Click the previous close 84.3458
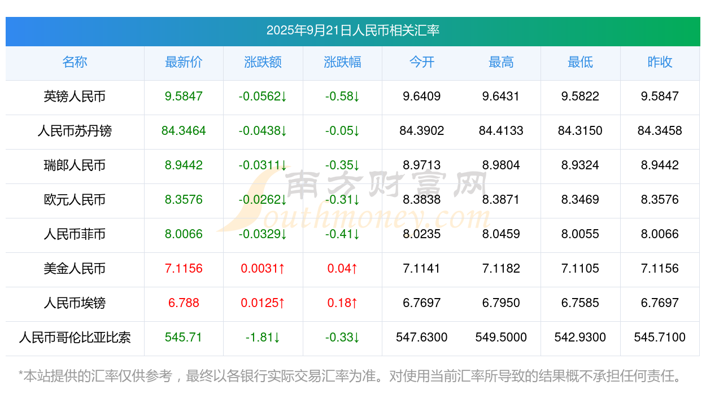This screenshot has height=394, width=706. [660, 131]
